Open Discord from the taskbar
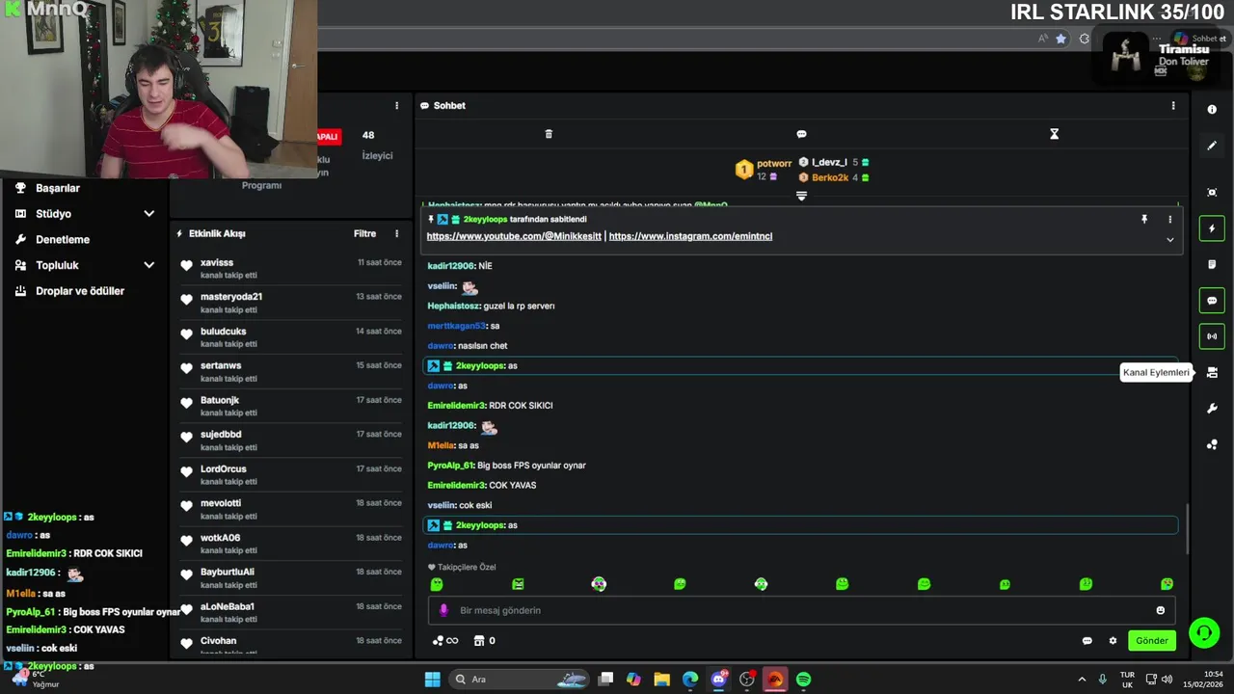 [x=719, y=680]
